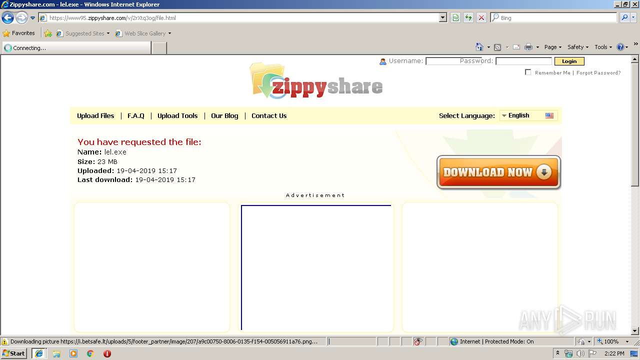The image size is (640, 360).
Task: Expand the command bar overflow chevron
Action: coord(635,44)
